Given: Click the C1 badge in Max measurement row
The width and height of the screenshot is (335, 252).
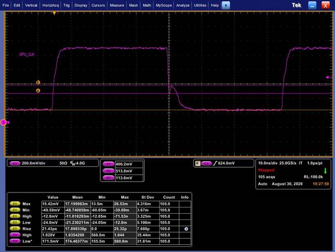Looking at the screenshot, I should pyautogui.click(x=15, y=204).
